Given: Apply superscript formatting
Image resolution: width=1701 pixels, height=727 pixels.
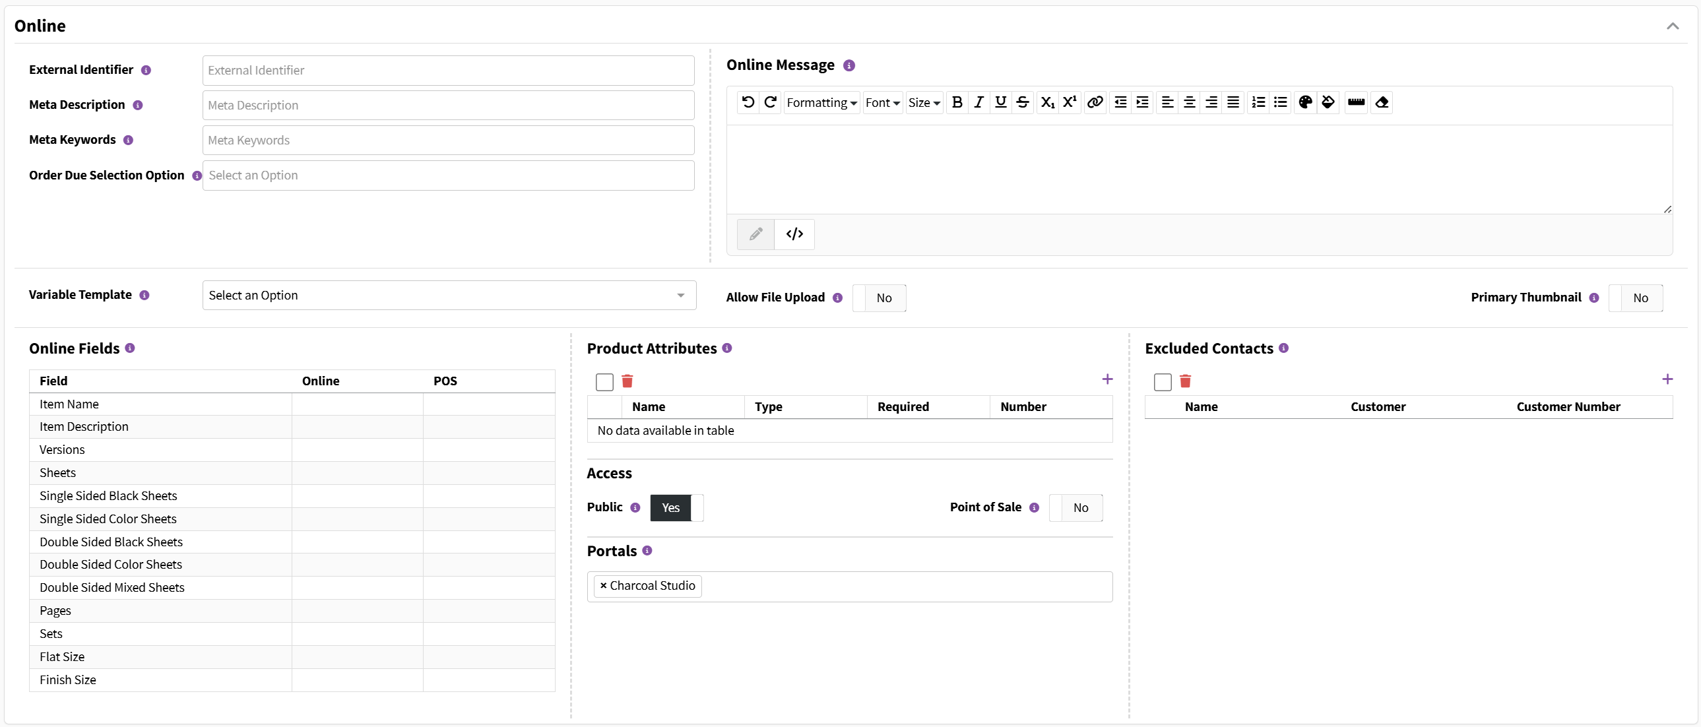Looking at the screenshot, I should 1069,102.
